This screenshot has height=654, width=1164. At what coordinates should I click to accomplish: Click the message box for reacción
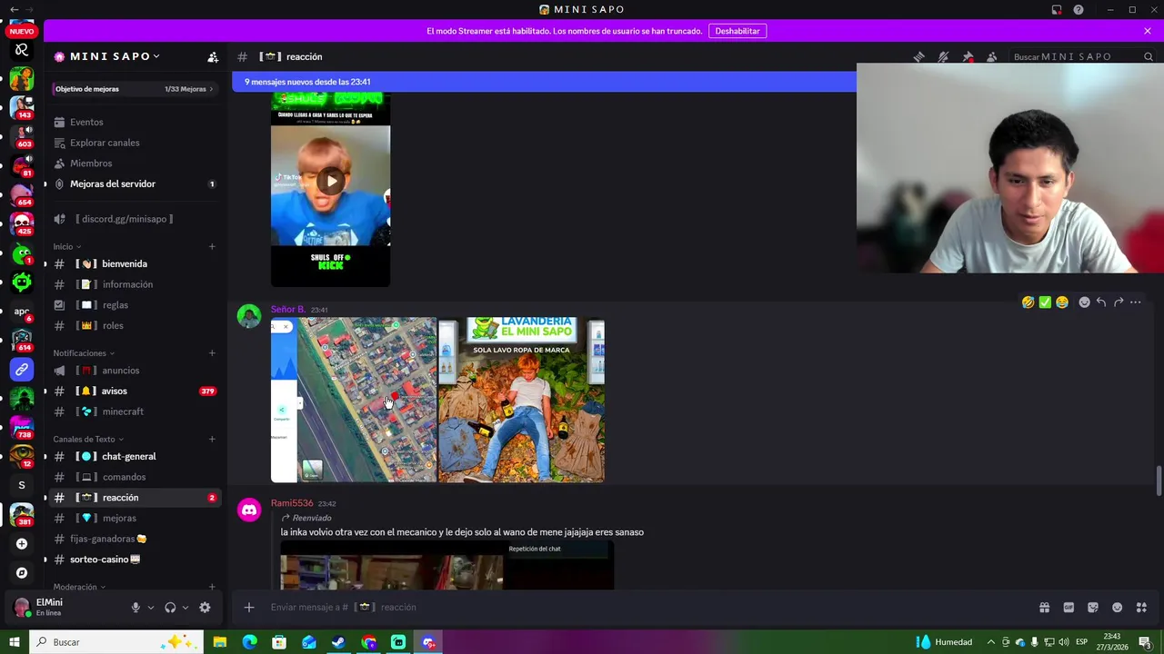pyautogui.click(x=637, y=608)
